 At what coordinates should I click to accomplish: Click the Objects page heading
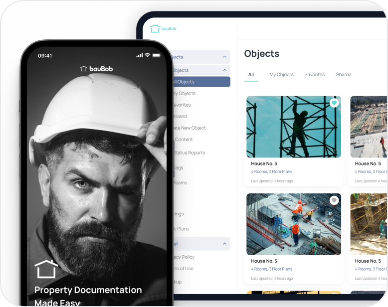pyautogui.click(x=262, y=54)
